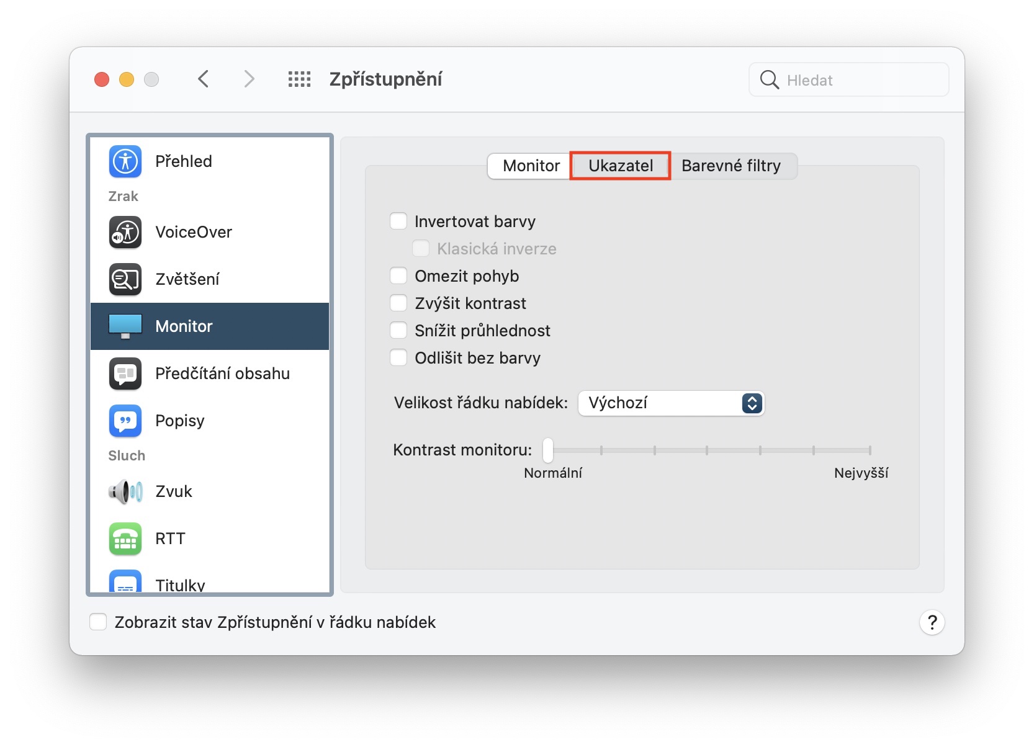Click the Předčítání obsahu icon
The height and width of the screenshot is (747, 1034).
125,373
